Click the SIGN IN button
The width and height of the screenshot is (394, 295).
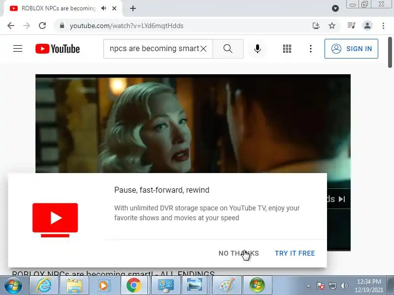click(x=351, y=49)
